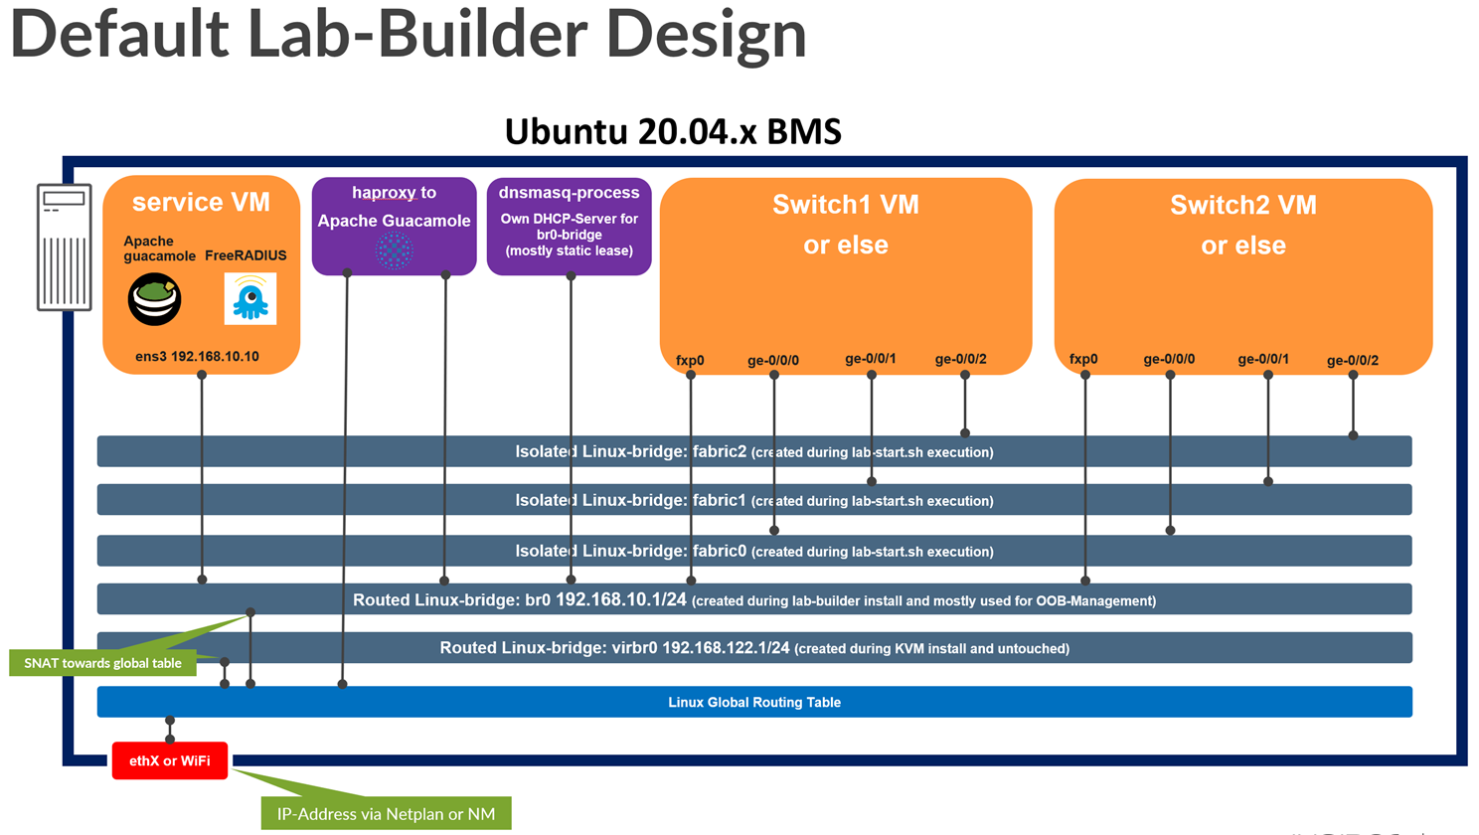Click the Default Lab-Builder Design title
The width and height of the screenshot is (1479, 835).
coord(408,34)
